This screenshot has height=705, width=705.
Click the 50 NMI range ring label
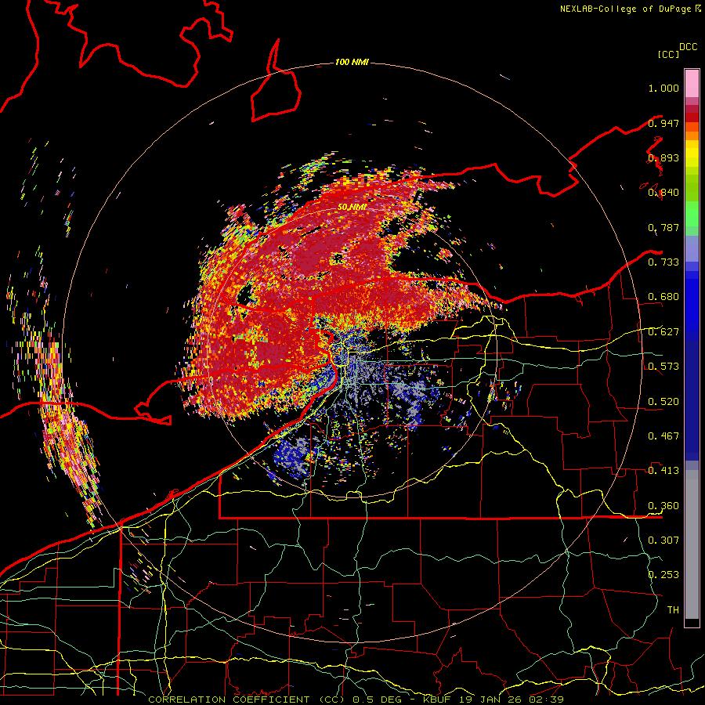pyautogui.click(x=352, y=208)
